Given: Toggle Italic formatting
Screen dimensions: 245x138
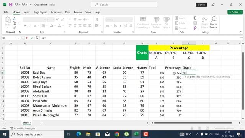Looking at the screenshot, I should pyautogui.click(x=30, y=26).
